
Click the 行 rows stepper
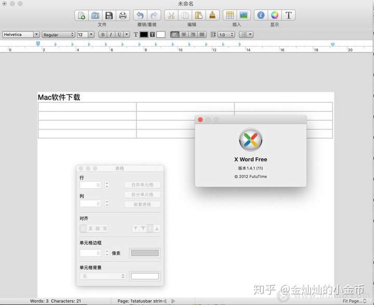[x=106, y=185]
